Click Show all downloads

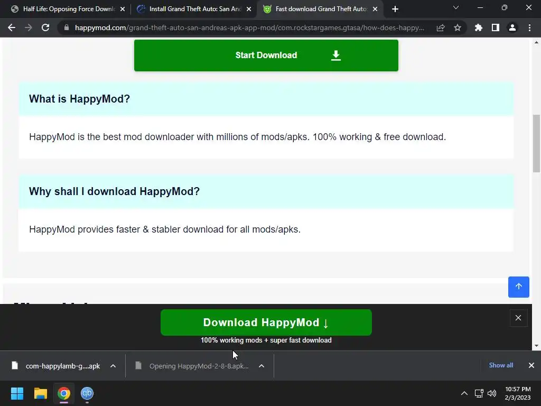tap(501, 365)
